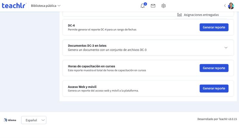Screen dimensions: 239x138
Task: Open the Biblioteca pública dropdown
Action: [46, 6]
